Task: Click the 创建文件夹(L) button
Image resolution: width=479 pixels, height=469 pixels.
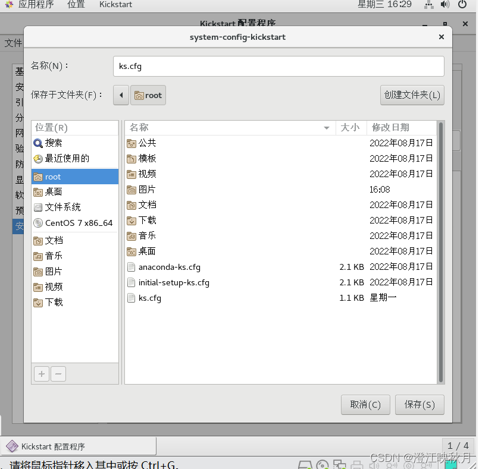Action: tap(412, 95)
